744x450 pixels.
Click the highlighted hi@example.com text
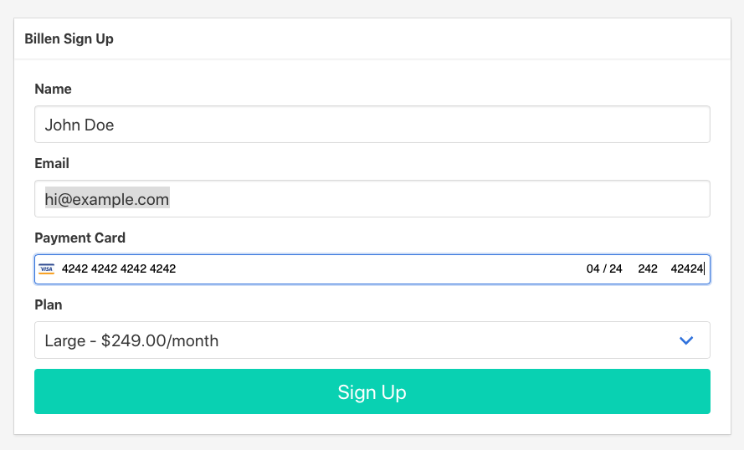(x=107, y=199)
